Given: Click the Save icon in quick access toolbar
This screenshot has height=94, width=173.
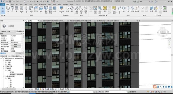Looking at the screenshot, I should (10, 2).
